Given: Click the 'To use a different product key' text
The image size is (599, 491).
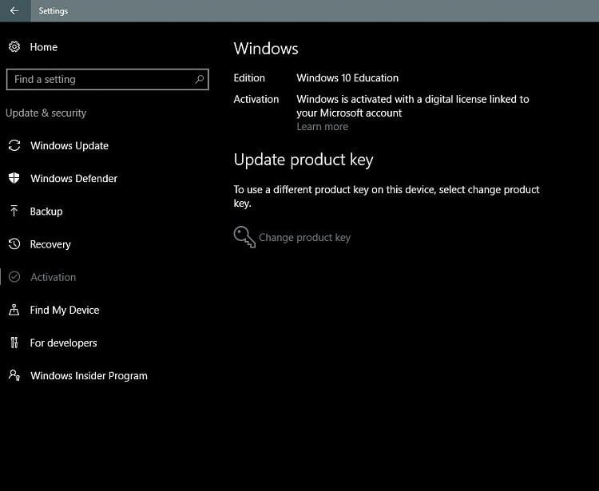Looking at the screenshot, I should pos(387,196).
